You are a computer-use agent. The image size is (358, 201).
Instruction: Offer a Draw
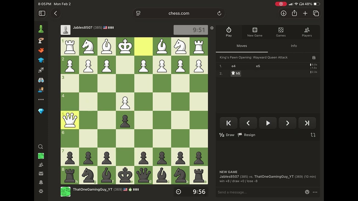(x=227, y=135)
